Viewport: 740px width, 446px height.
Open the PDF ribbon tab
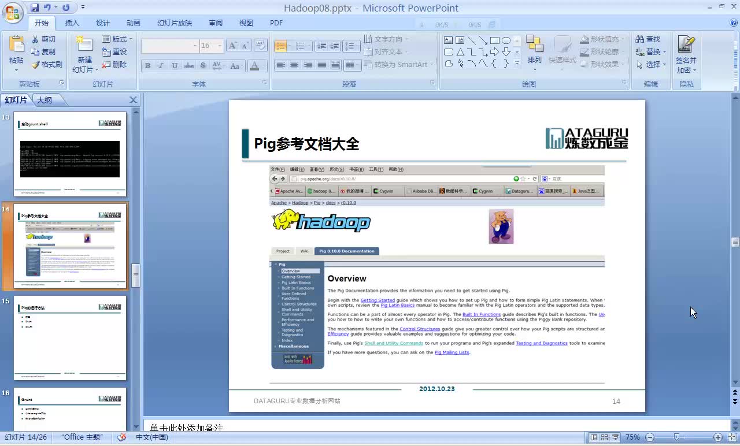[x=276, y=23]
